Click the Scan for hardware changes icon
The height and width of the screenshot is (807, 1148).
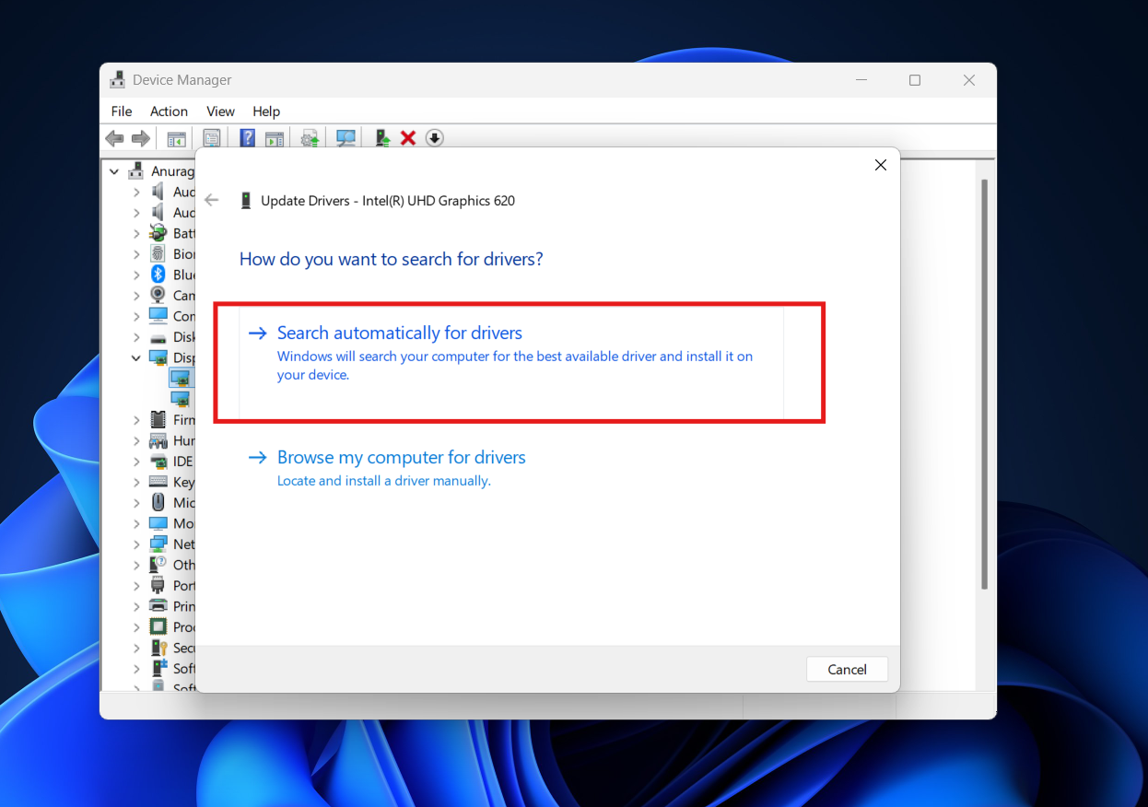345,137
